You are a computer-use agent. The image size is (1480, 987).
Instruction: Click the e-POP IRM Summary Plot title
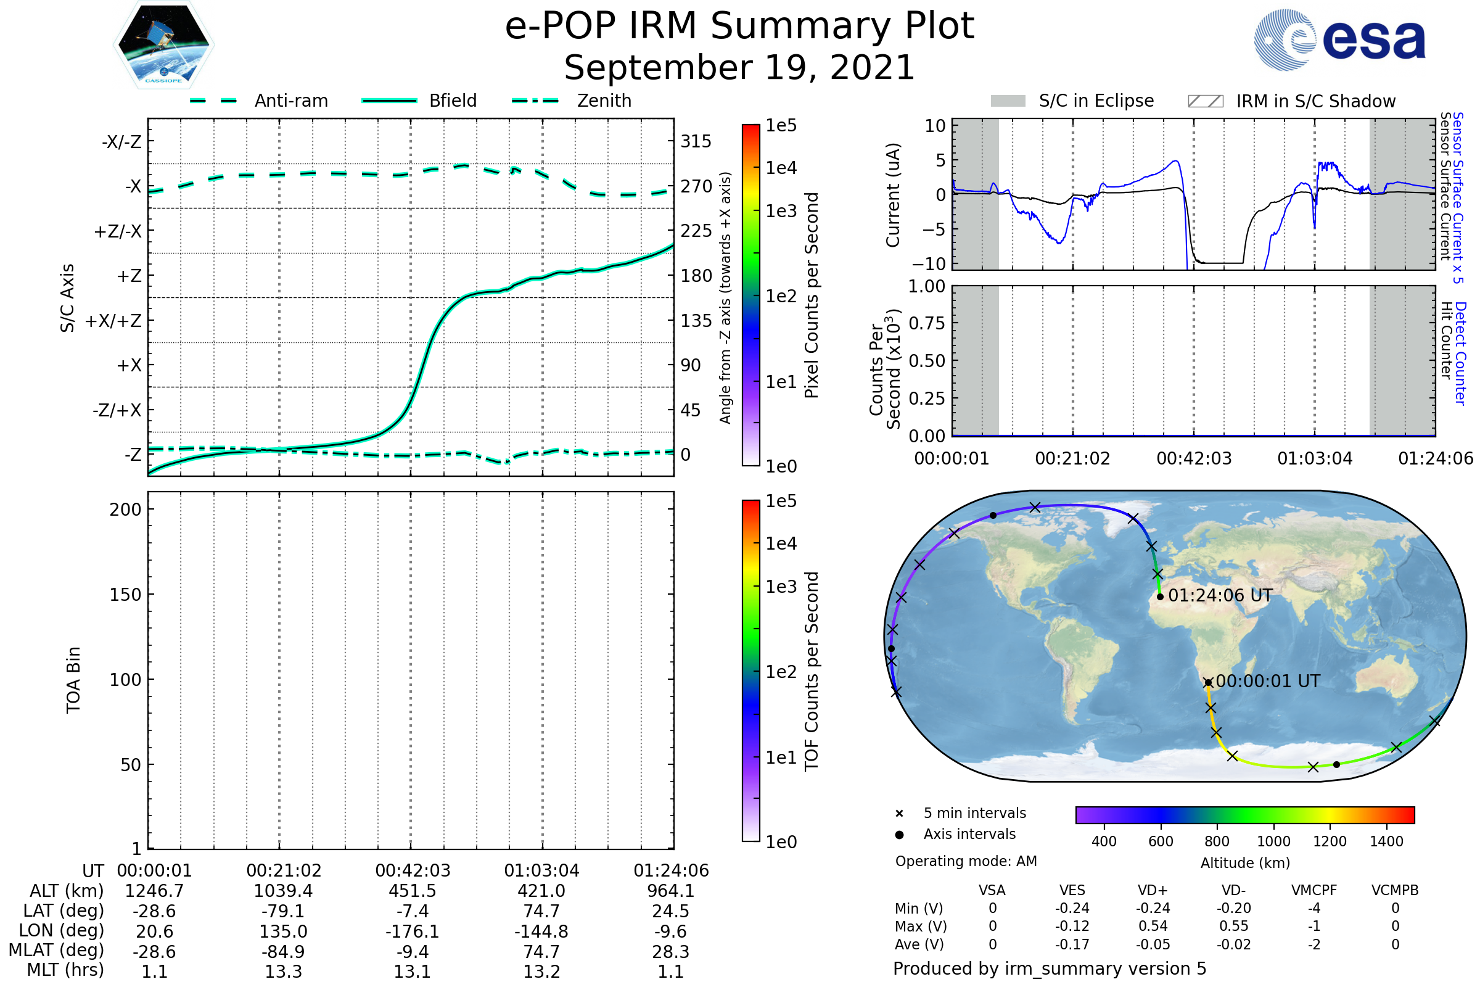click(x=739, y=27)
